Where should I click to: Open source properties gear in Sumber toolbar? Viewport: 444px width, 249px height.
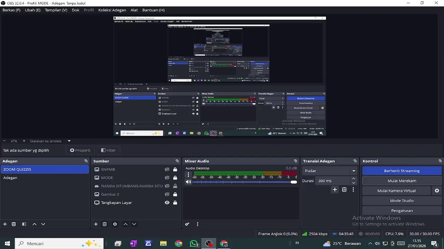[115, 224]
